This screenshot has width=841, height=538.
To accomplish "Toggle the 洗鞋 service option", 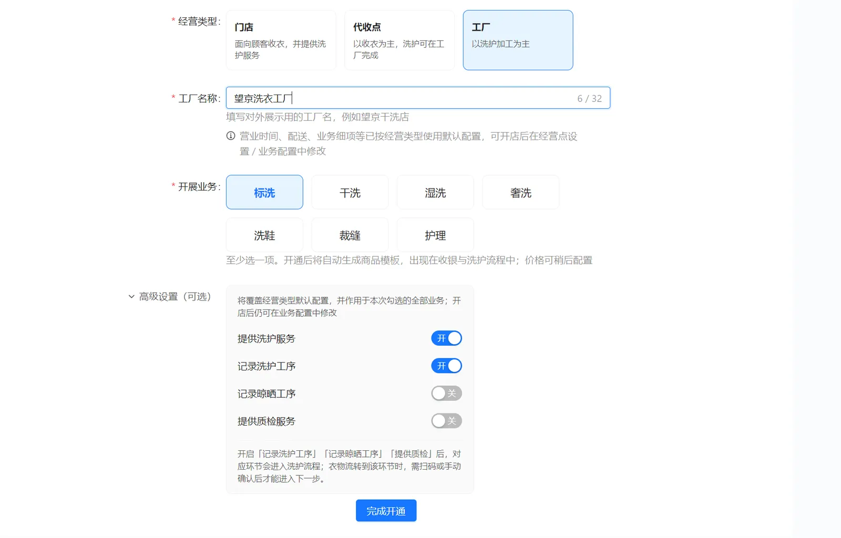I will click(x=264, y=235).
